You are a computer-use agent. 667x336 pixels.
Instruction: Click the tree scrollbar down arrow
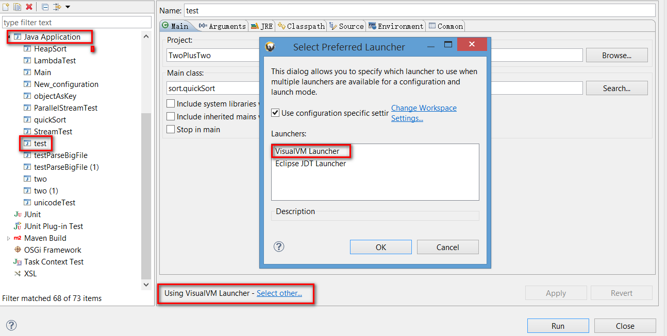146,285
